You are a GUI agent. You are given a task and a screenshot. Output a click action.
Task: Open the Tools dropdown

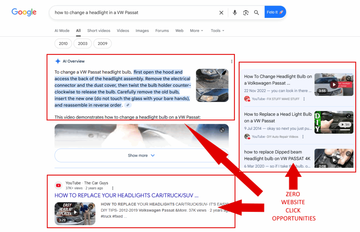(217, 31)
